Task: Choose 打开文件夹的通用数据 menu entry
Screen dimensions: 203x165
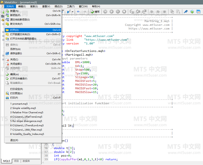Action: click(33, 39)
